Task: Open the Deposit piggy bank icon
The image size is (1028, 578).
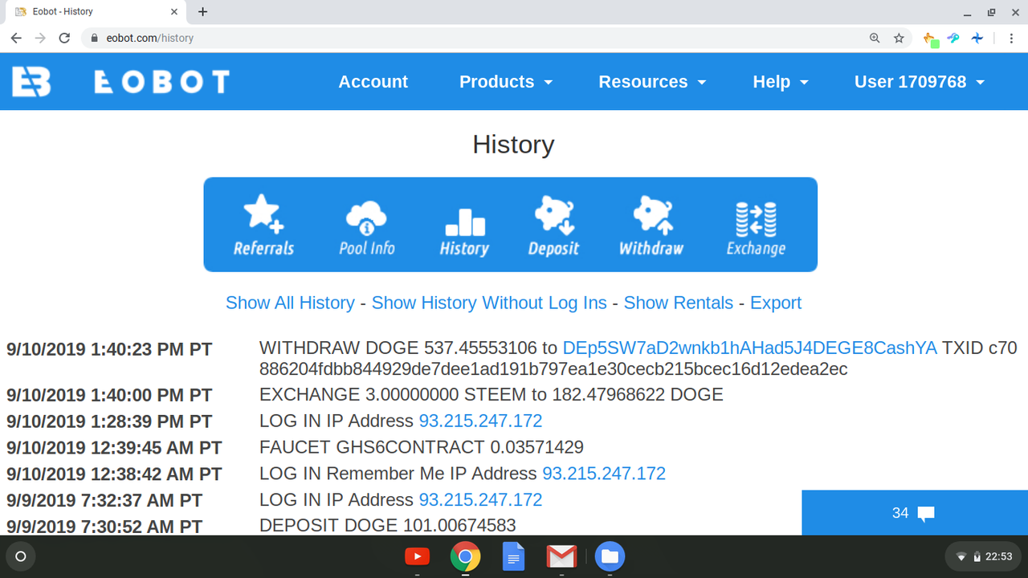Action: coord(554,225)
